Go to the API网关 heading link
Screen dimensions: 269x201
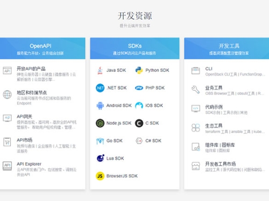tap(24, 116)
